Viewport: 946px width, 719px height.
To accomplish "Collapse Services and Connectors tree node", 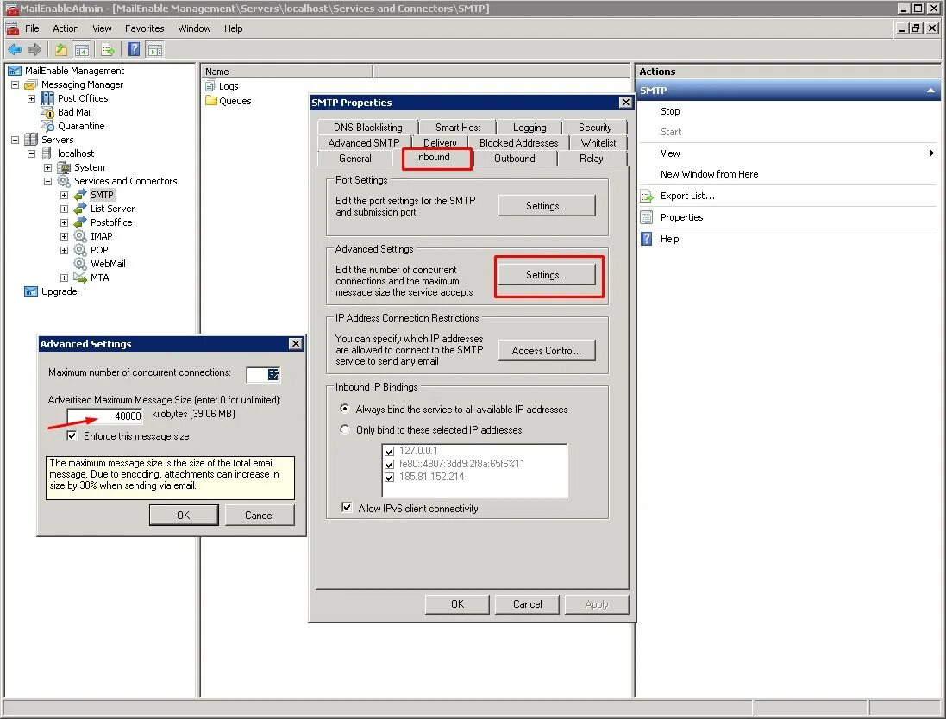I will coord(47,181).
